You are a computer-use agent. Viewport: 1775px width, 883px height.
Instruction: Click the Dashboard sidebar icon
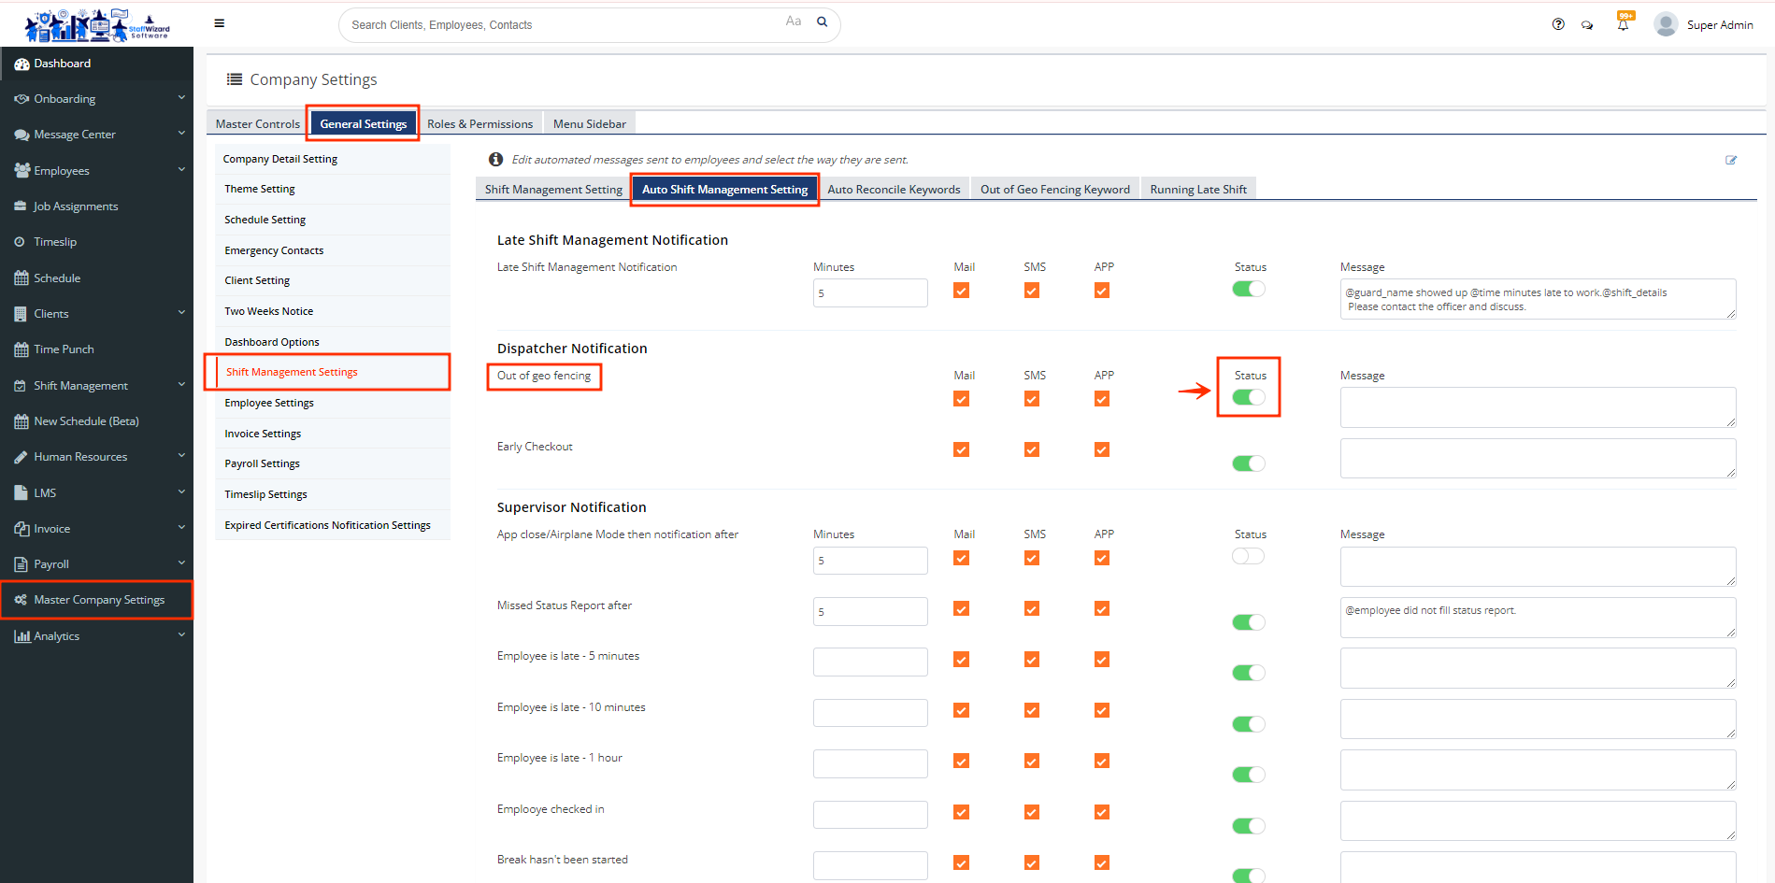coord(21,64)
